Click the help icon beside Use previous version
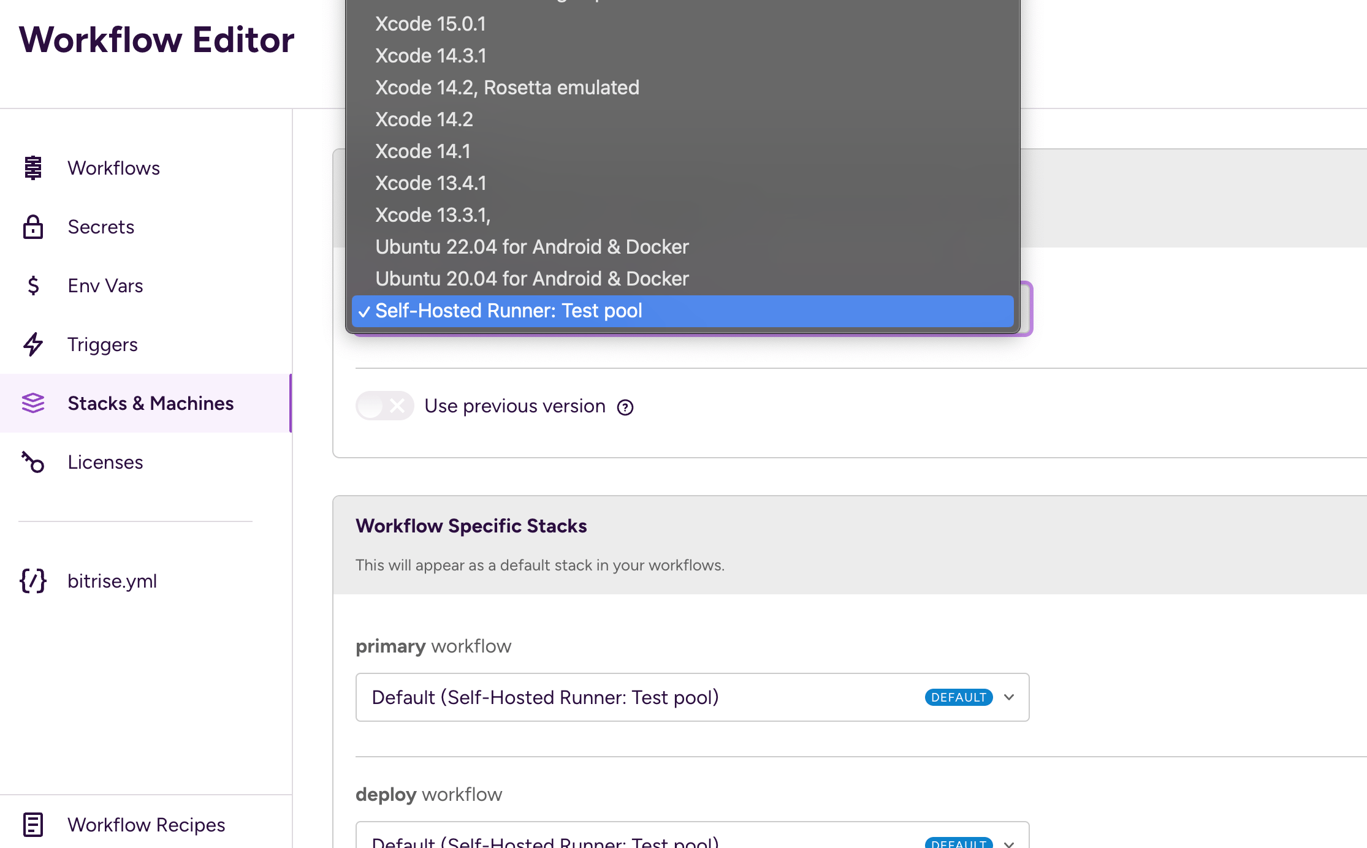This screenshot has width=1367, height=848. click(625, 406)
